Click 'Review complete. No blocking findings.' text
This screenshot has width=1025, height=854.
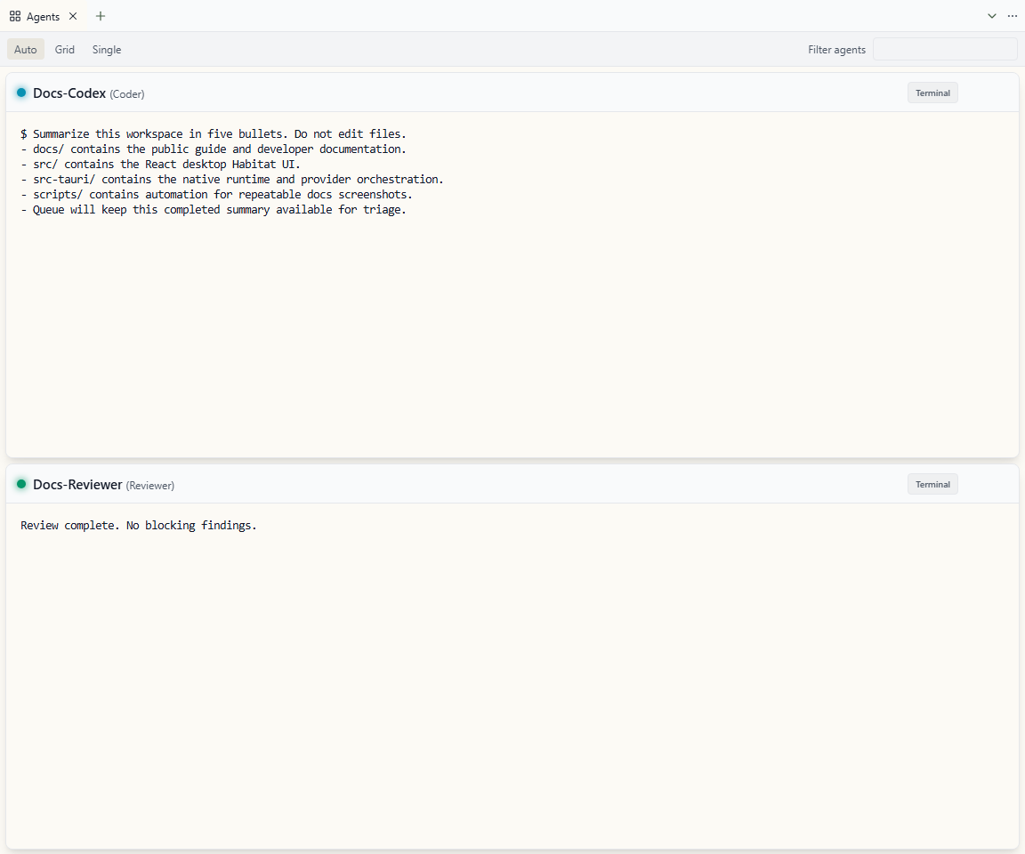(139, 526)
